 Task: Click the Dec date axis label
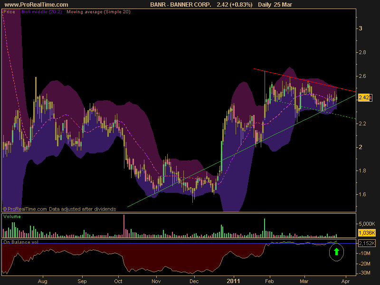click(194, 281)
